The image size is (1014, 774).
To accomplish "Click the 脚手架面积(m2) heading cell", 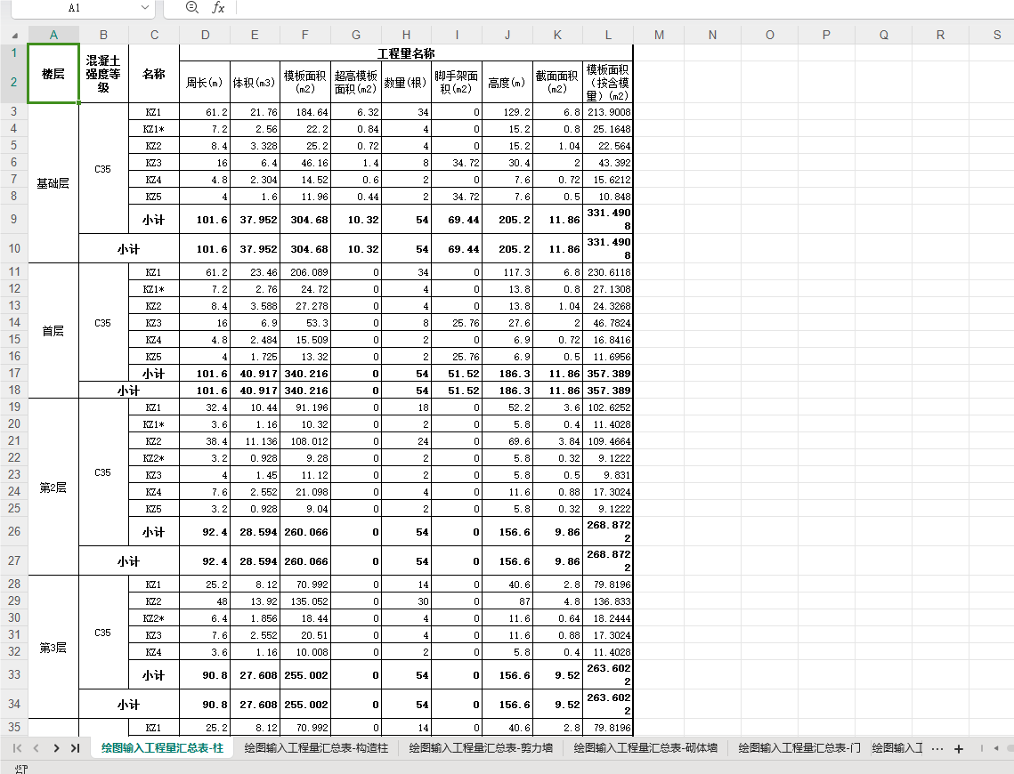I will 457,82.
